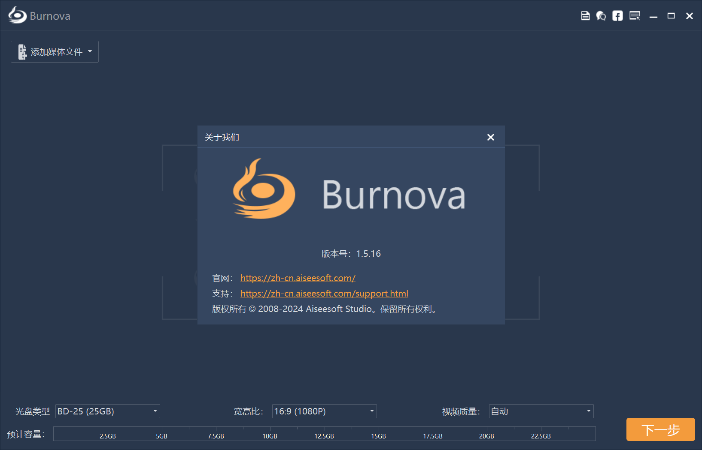
Task: Click the capacity bar at 12.5GB mark
Action: click(x=324, y=433)
